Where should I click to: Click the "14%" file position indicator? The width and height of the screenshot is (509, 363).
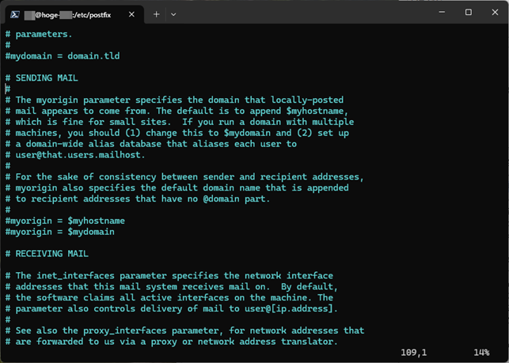pyautogui.click(x=481, y=352)
